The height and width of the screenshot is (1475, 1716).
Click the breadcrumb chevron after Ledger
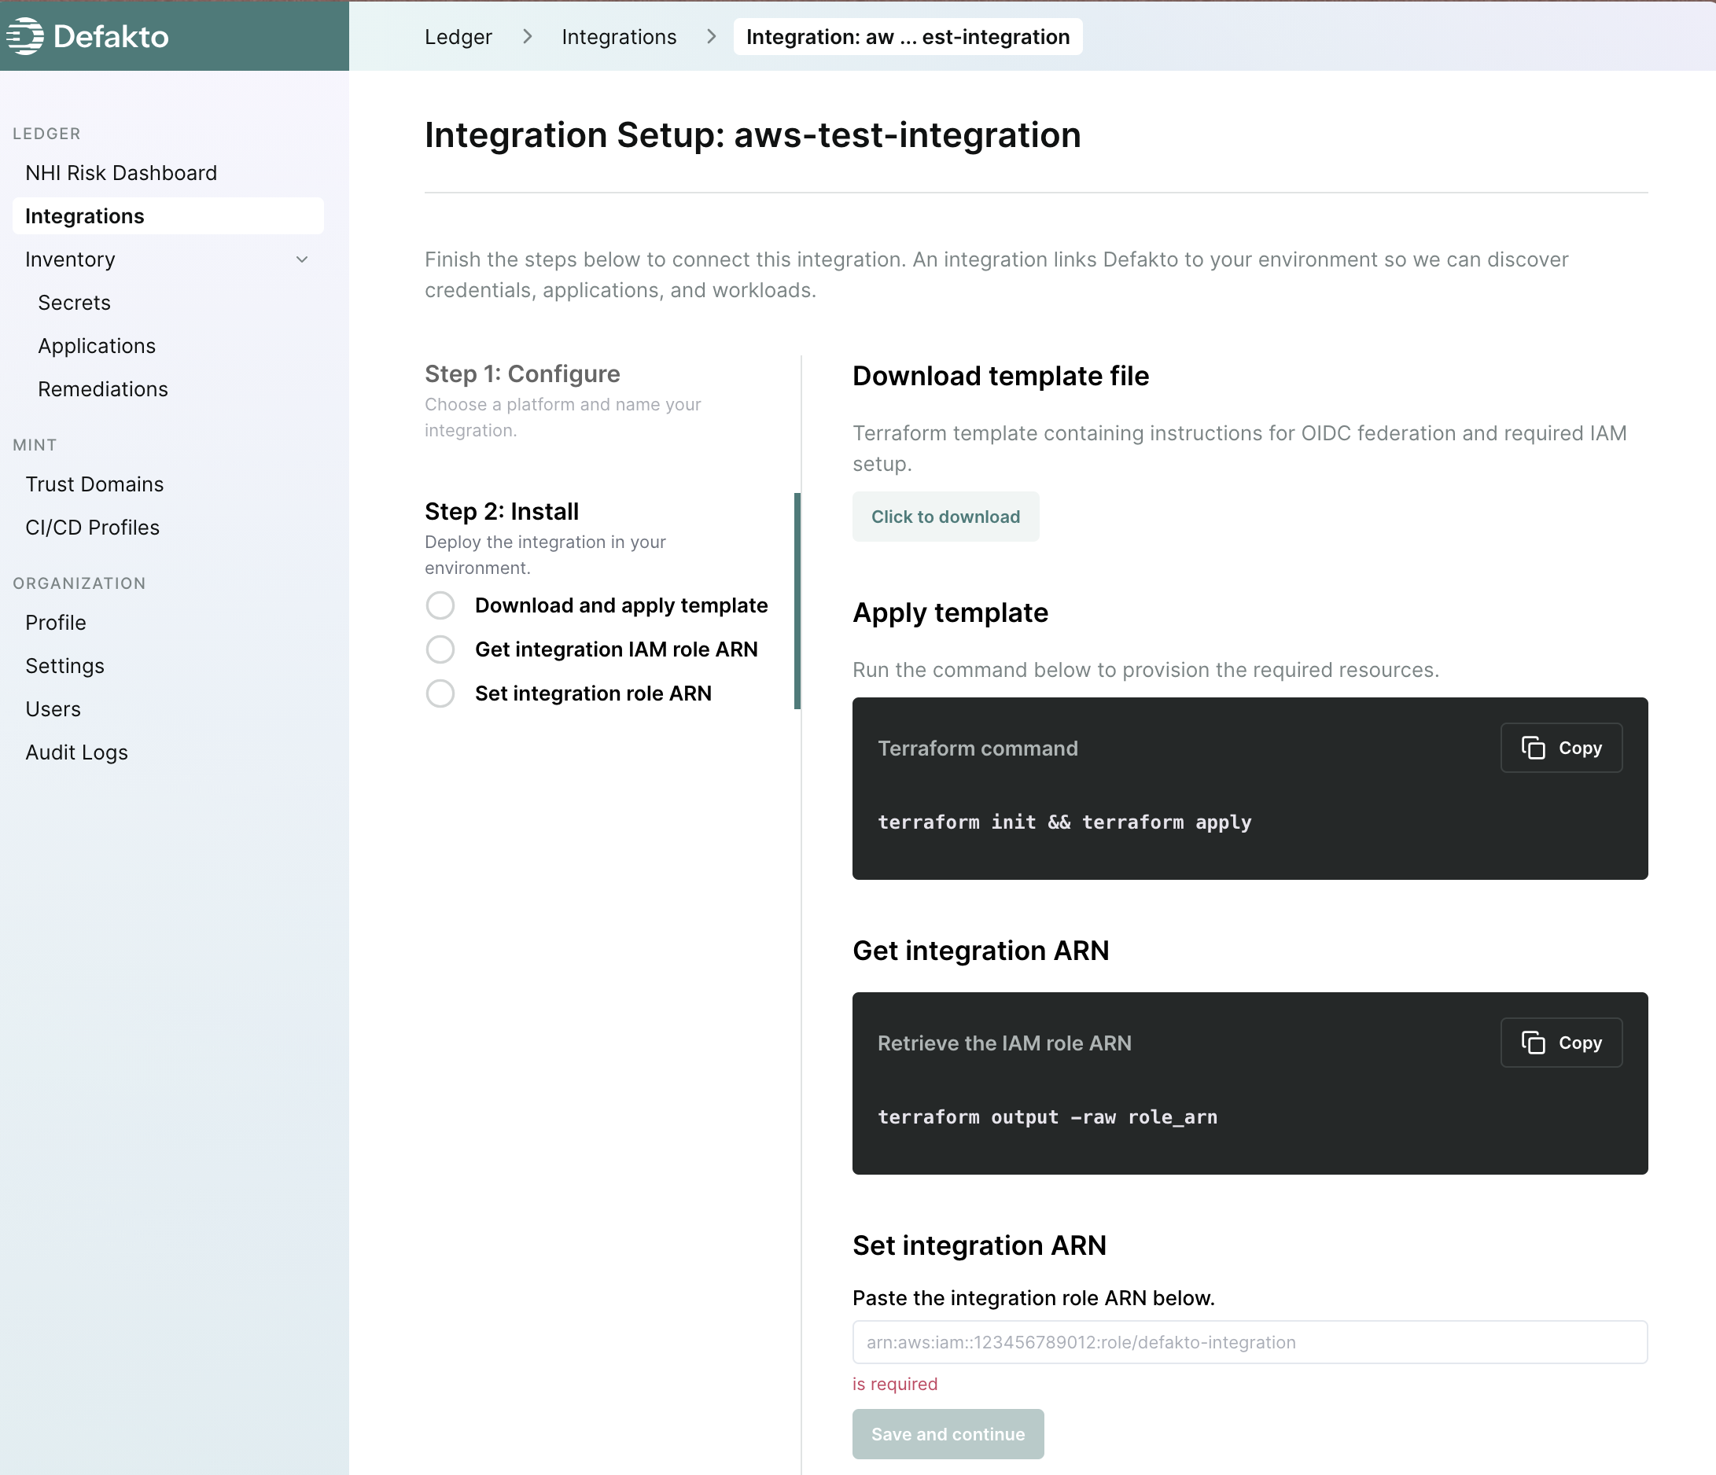pos(528,36)
